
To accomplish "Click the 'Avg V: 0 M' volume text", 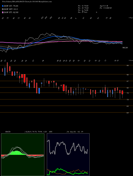I will pos(103,6).
